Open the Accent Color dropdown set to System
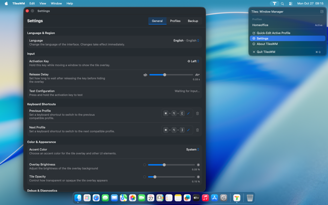Viewport: 328px width, 205px height. tap(193, 149)
